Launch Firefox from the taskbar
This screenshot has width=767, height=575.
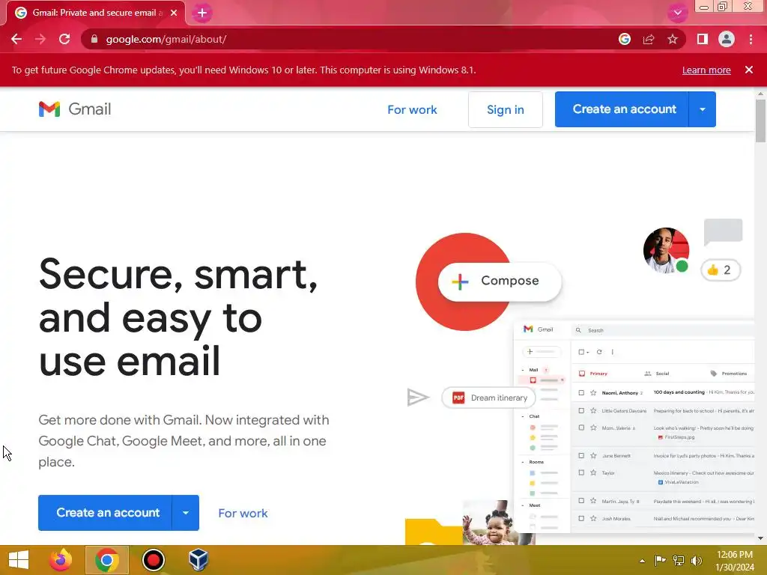coord(61,560)
